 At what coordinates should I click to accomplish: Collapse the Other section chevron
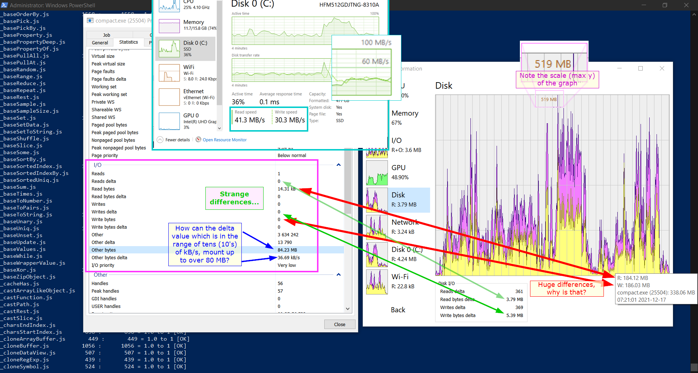(338, 274)
